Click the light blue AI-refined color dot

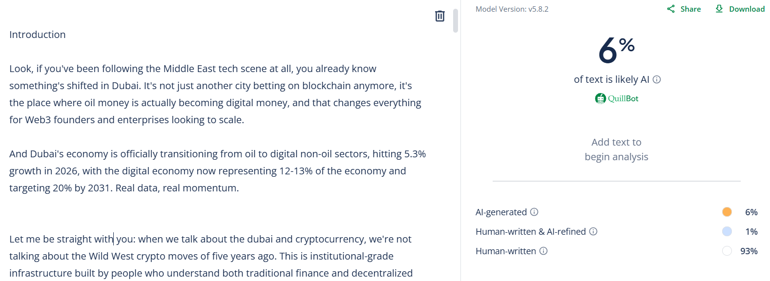[727, 231]
